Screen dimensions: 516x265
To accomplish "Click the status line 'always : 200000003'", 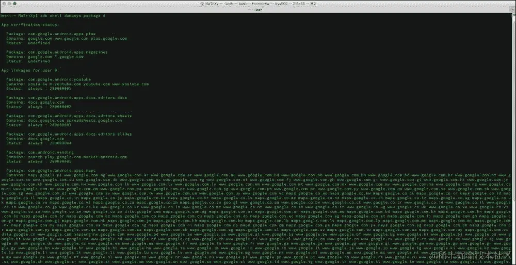I will (39, 125).
